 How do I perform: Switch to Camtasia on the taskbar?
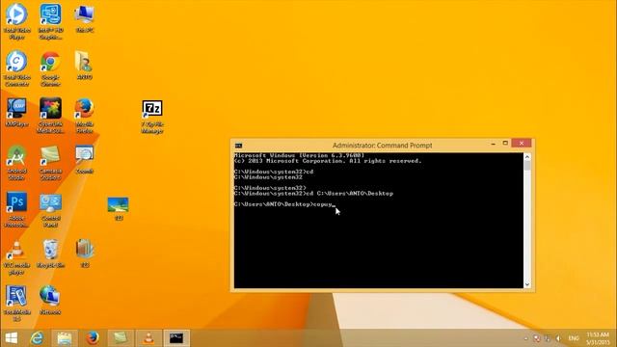(x=121, y=338)
